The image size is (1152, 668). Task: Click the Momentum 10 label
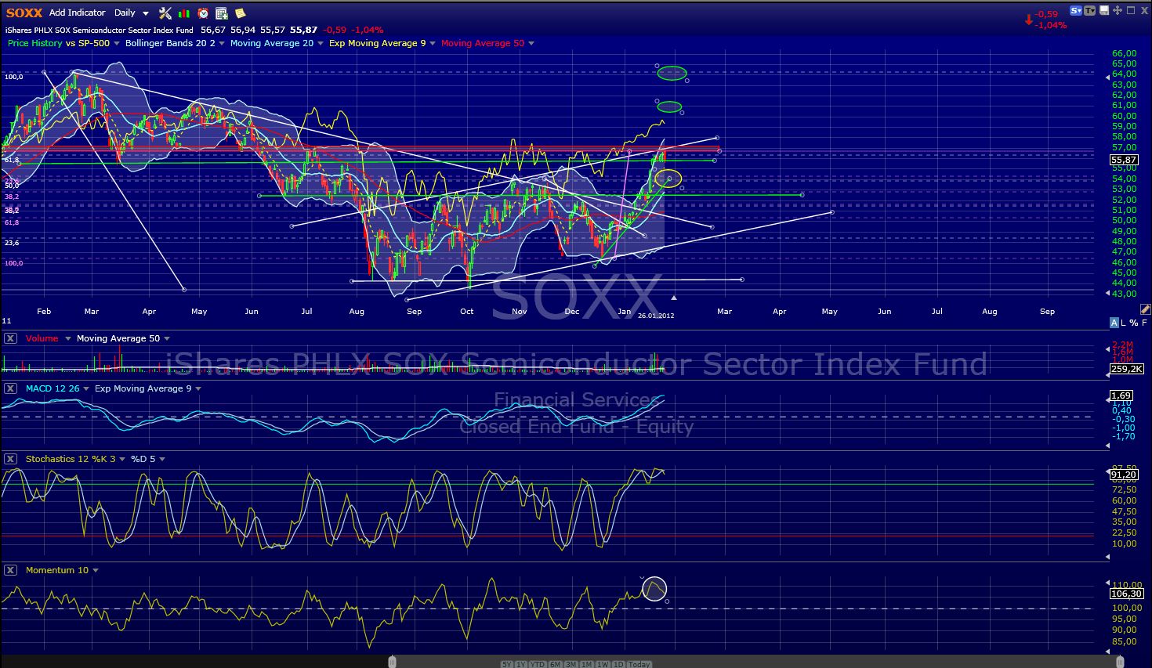(x=57, y=570)
